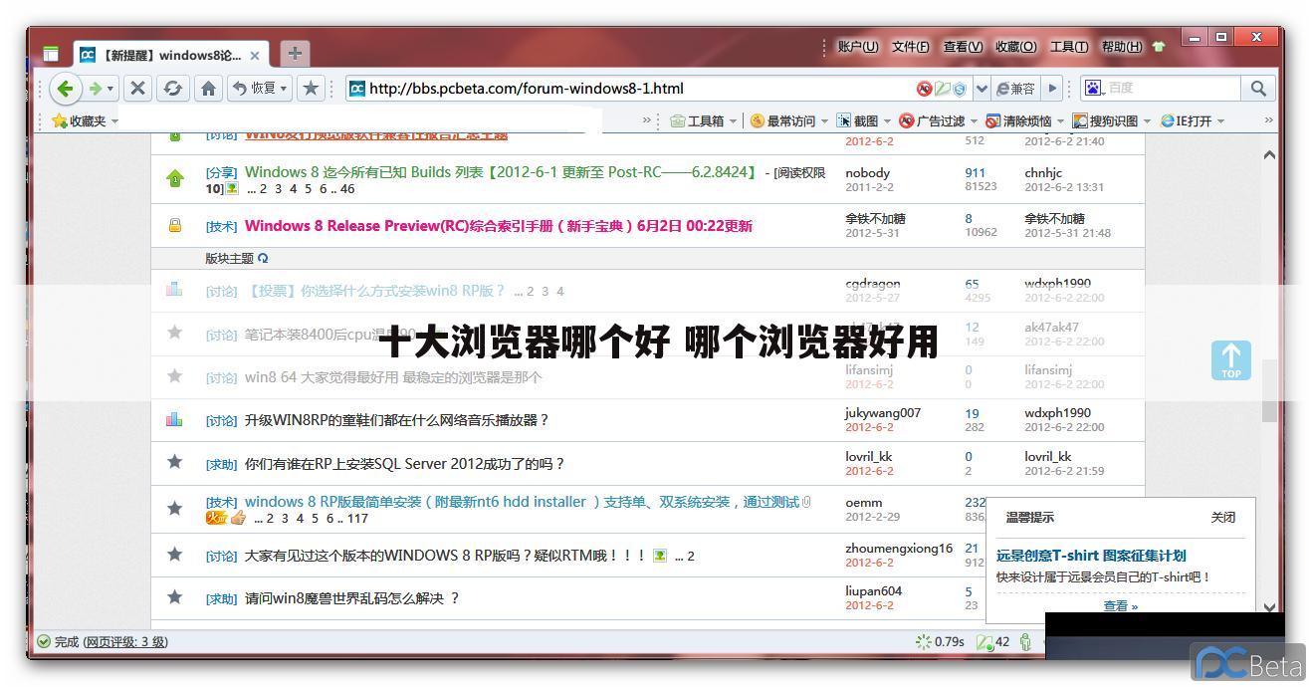Open author lovril_kk profile in author column
This screenshot has height=687, width=1312.
pyautogui.click(x=868, y=457)
